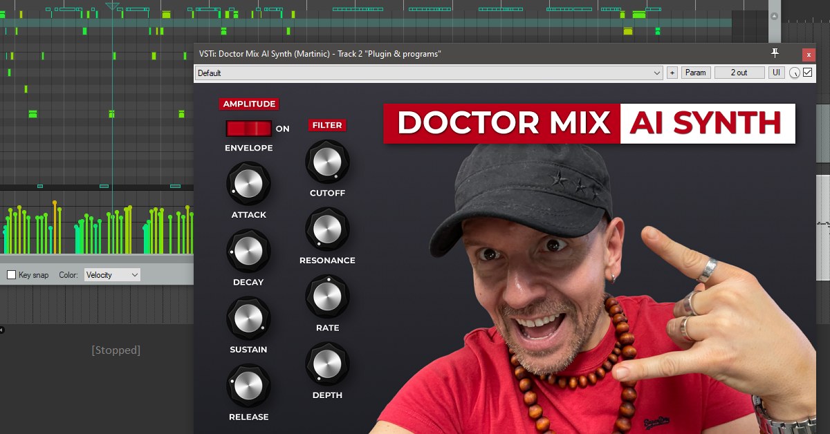Open the 2 out routing menu
Image resolution: width=830 pixels, height=434 pixels.
(x=739, y=73)
